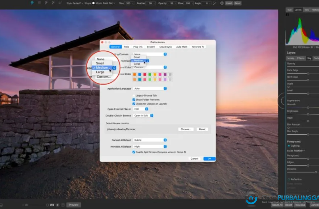This screenshot has width=319, height=209.
Task: Toggle the Foreground Lighting radio button
Action: coord(289,146)
